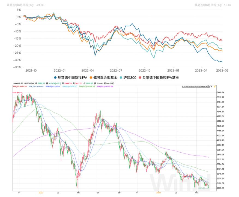Click the 2022-04 date axis label

point(88,71)
